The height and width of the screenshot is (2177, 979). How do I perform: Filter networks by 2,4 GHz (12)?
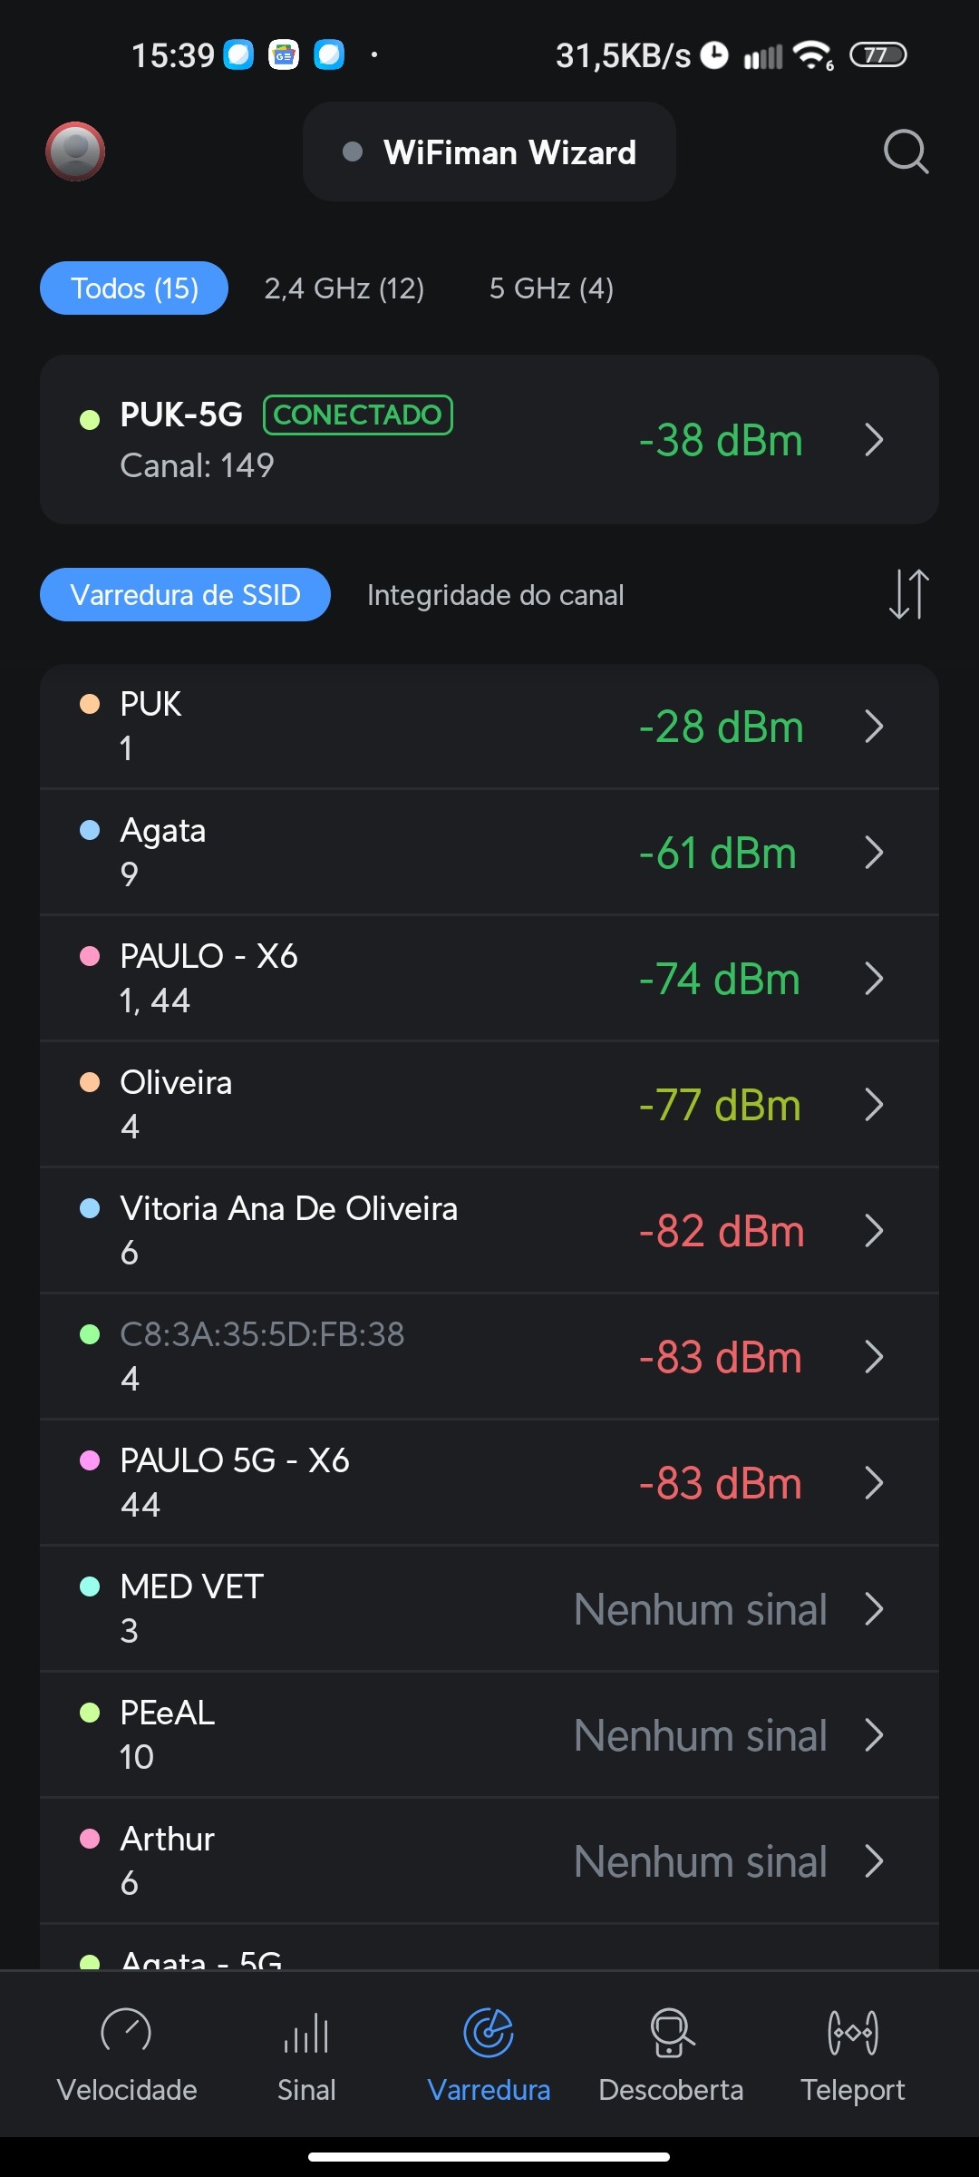click(x=344, y=288)
